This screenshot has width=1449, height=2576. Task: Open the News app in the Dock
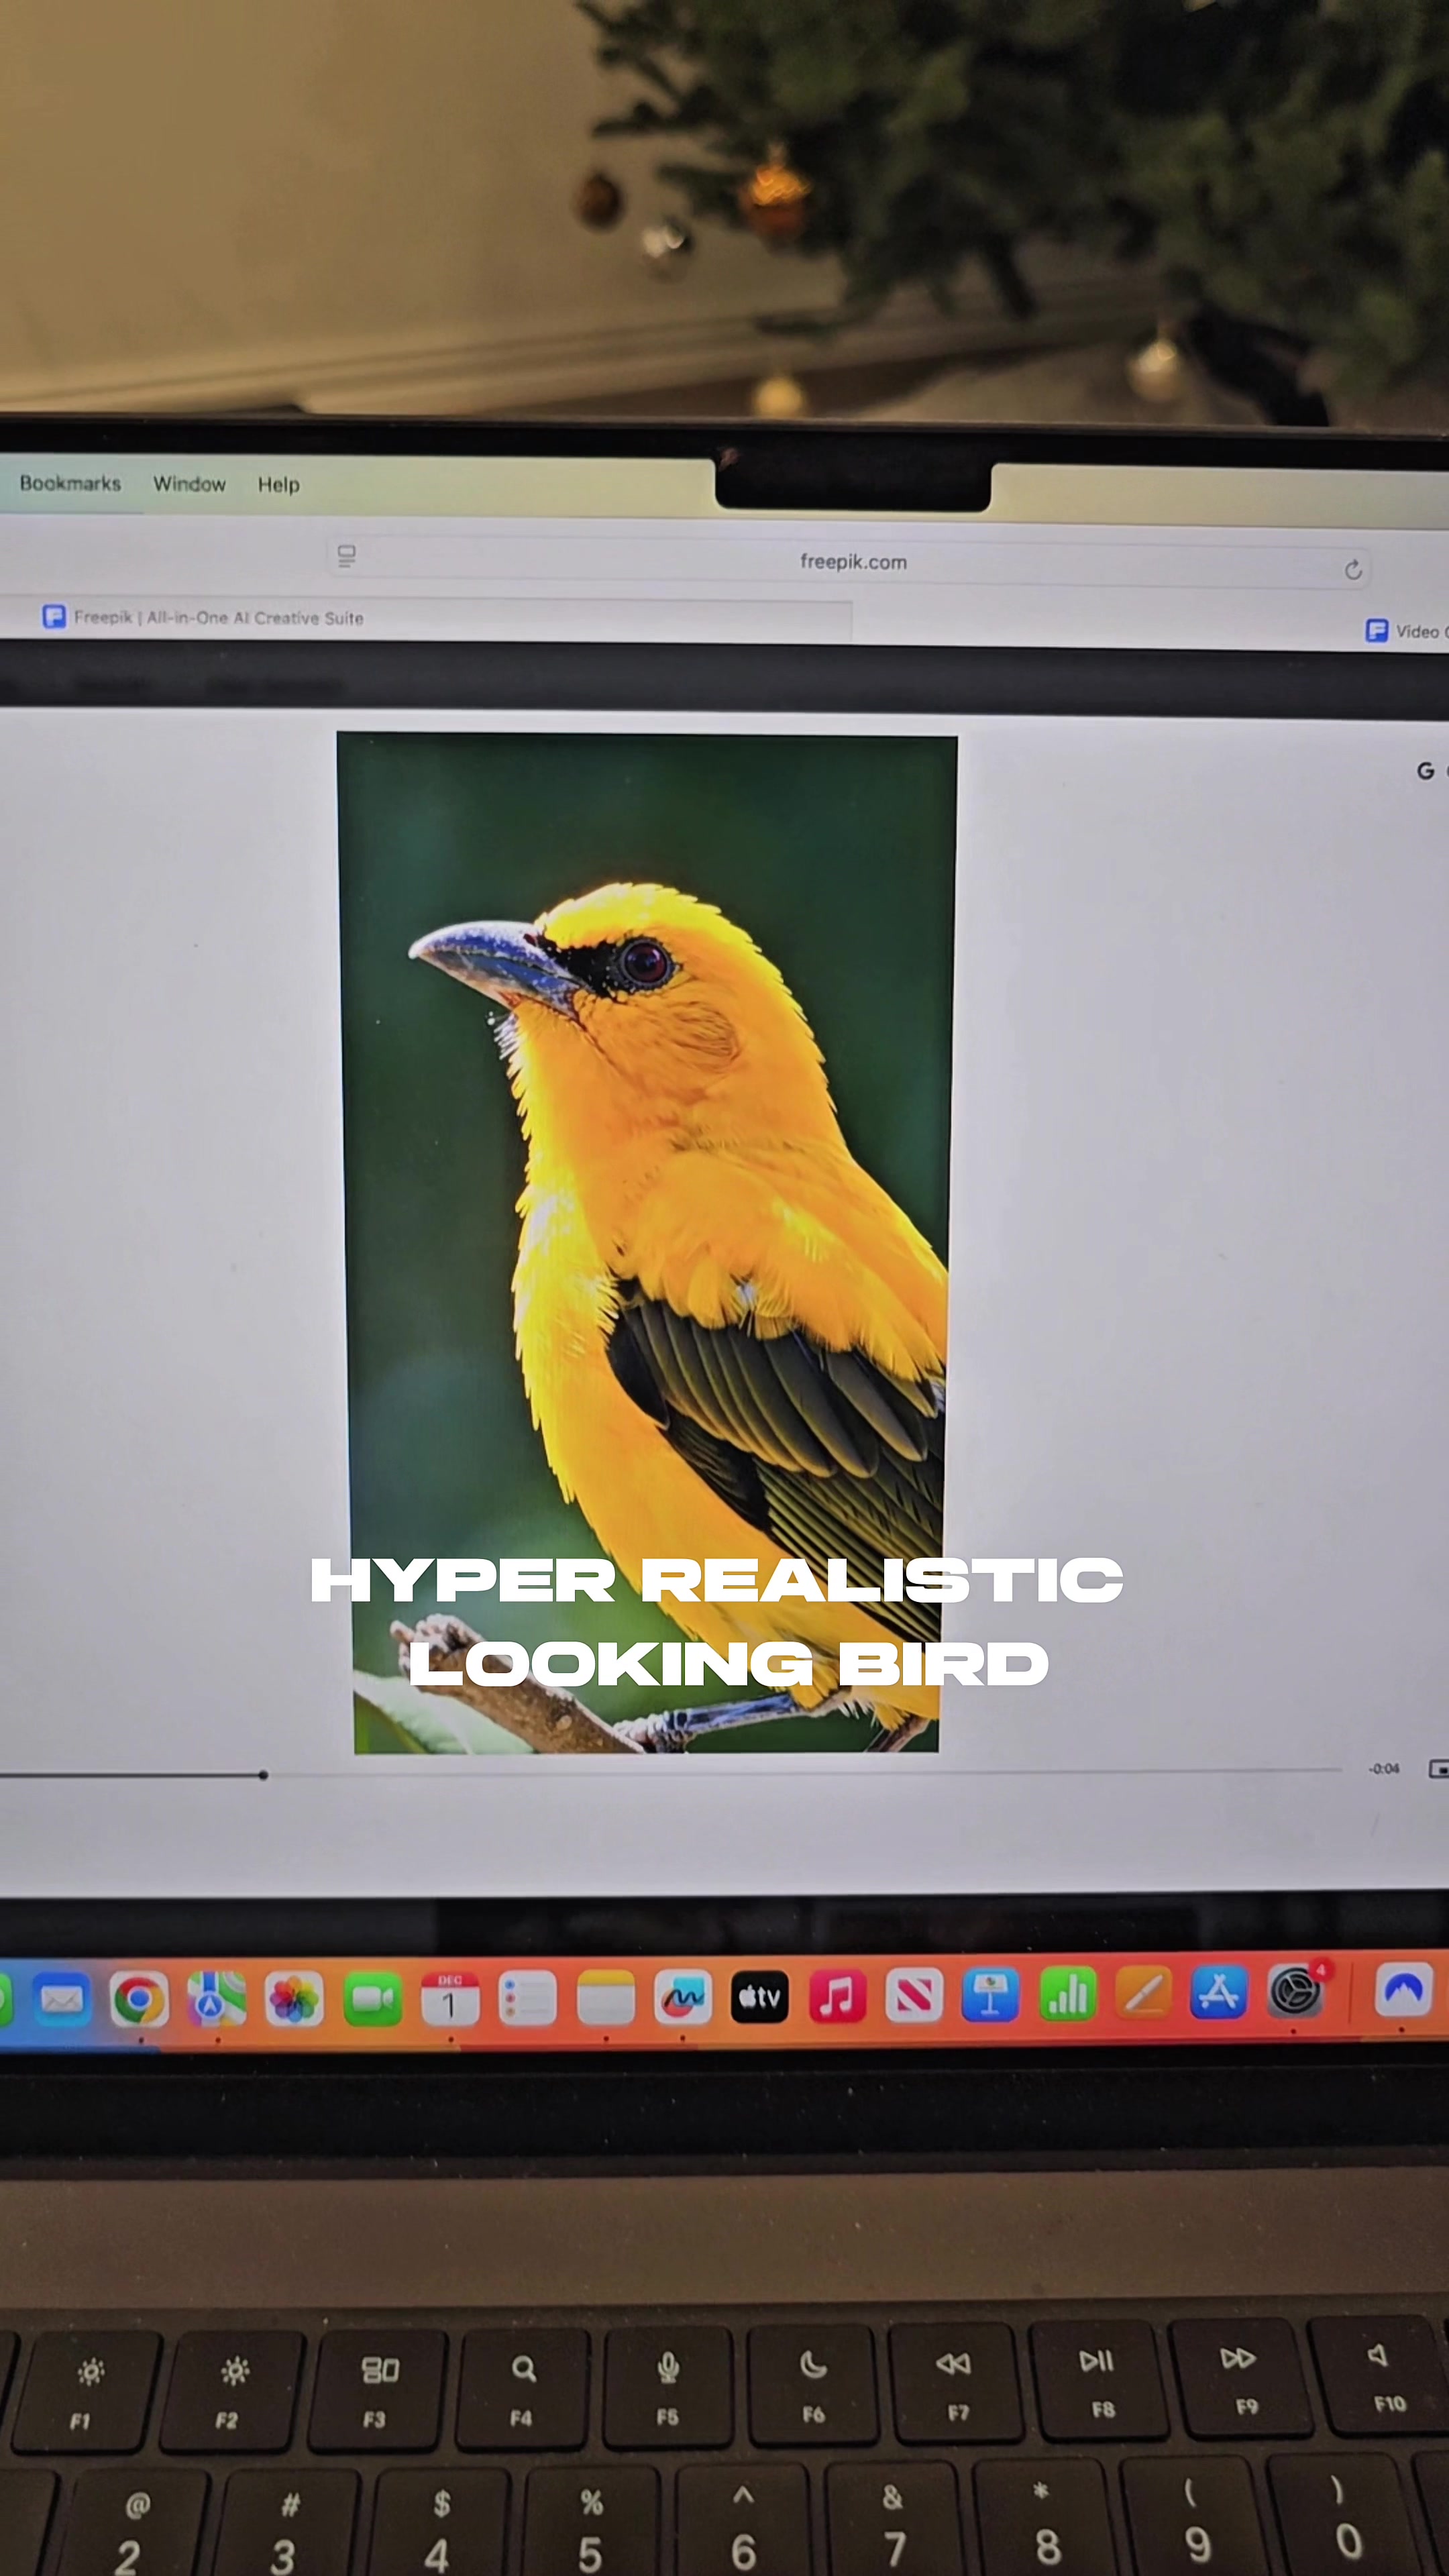click(914, 1996)
